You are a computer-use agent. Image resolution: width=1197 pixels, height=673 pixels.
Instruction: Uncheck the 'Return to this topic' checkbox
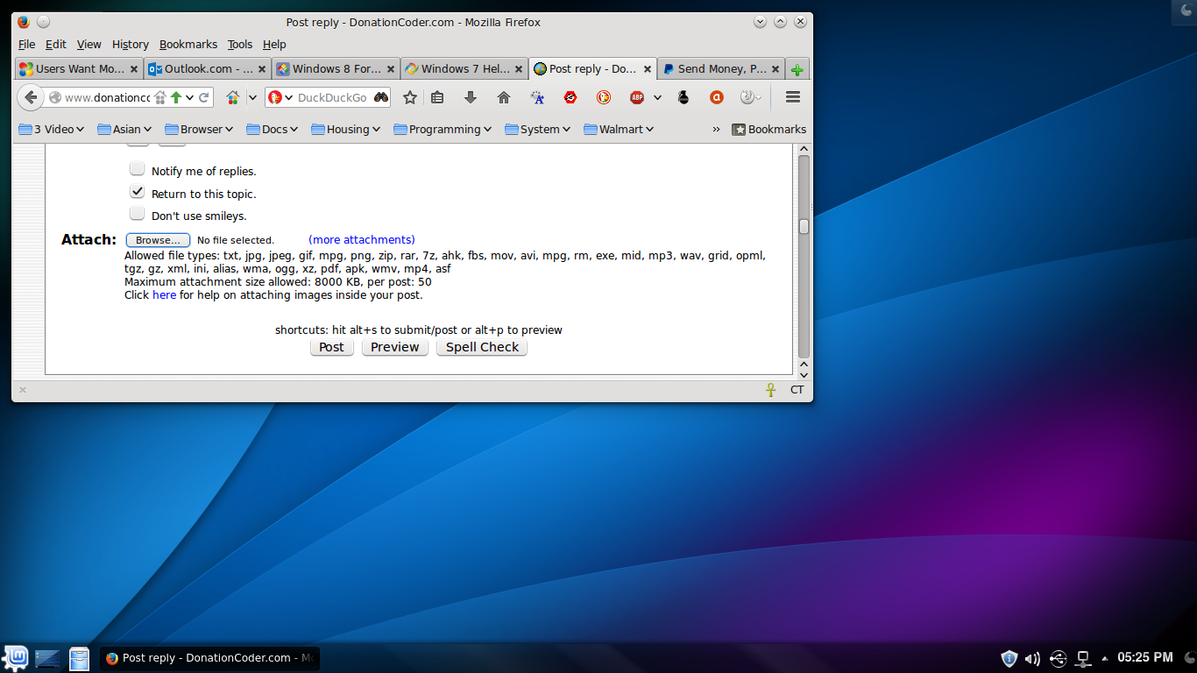[137, 191]
